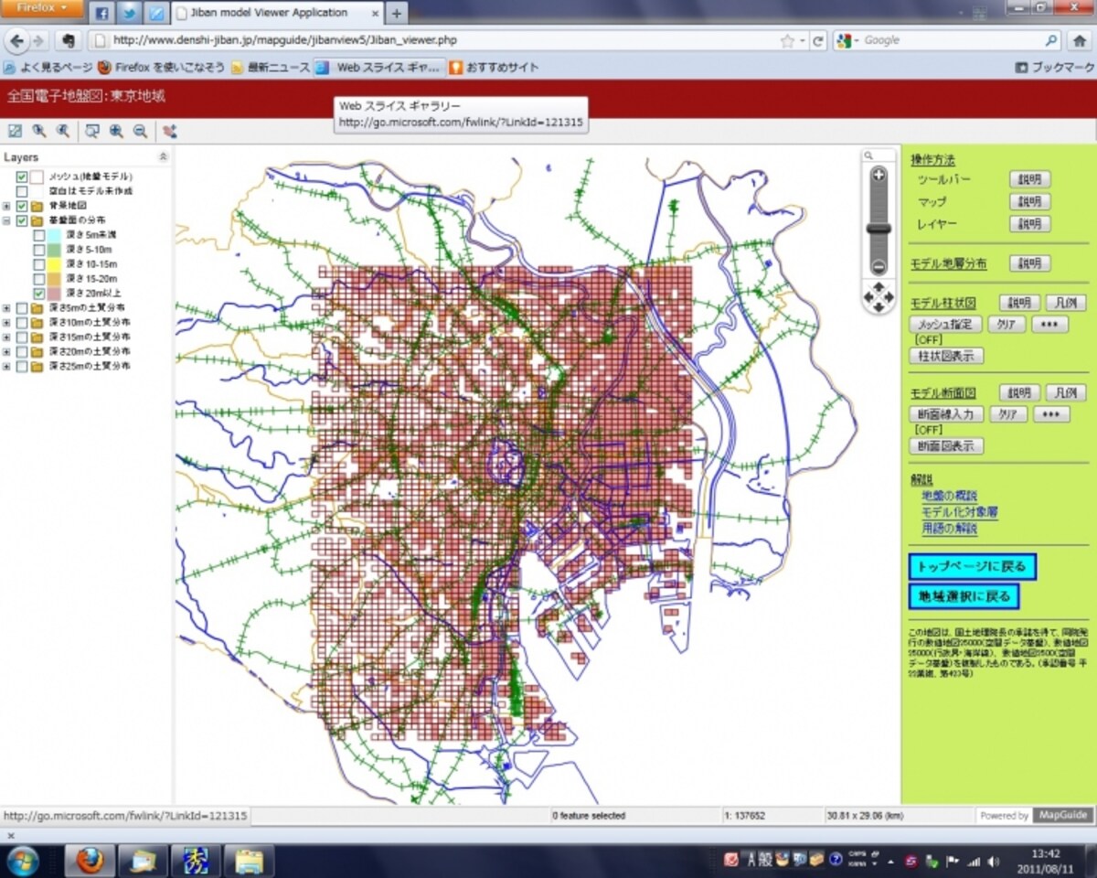Viewport: 1097px width, 878px height.
Task: Collapse the 基盤面の分布 layer group
Action: click(7, 220)
